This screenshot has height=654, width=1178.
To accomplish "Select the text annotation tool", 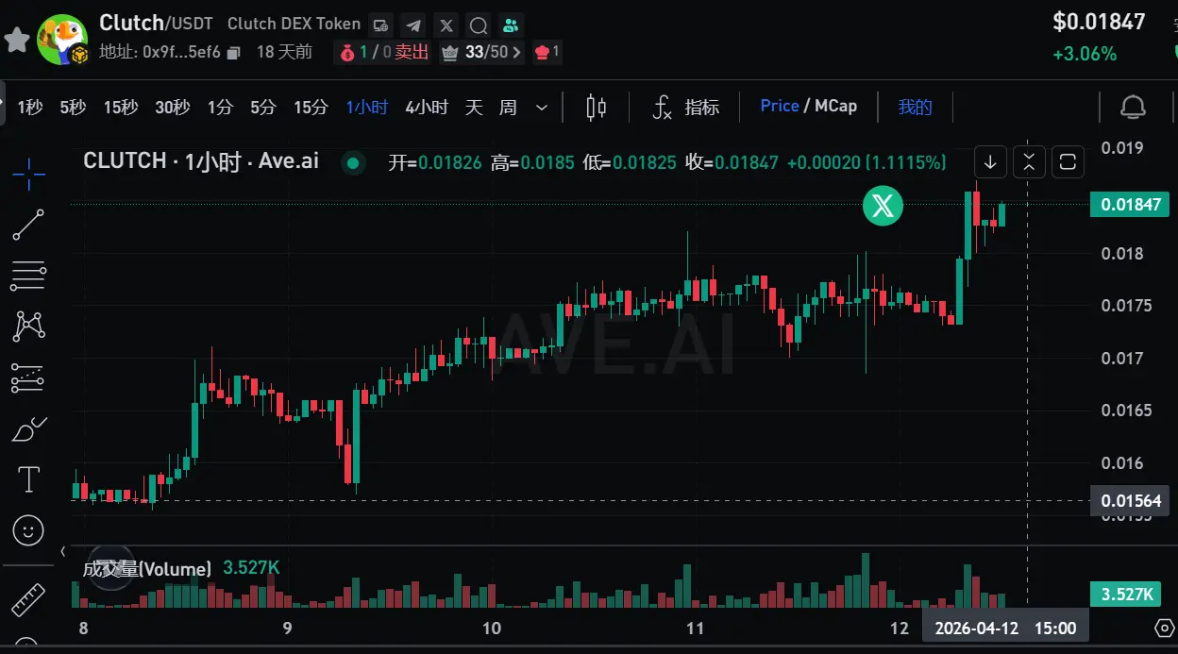I will click(x=28, y=479).
